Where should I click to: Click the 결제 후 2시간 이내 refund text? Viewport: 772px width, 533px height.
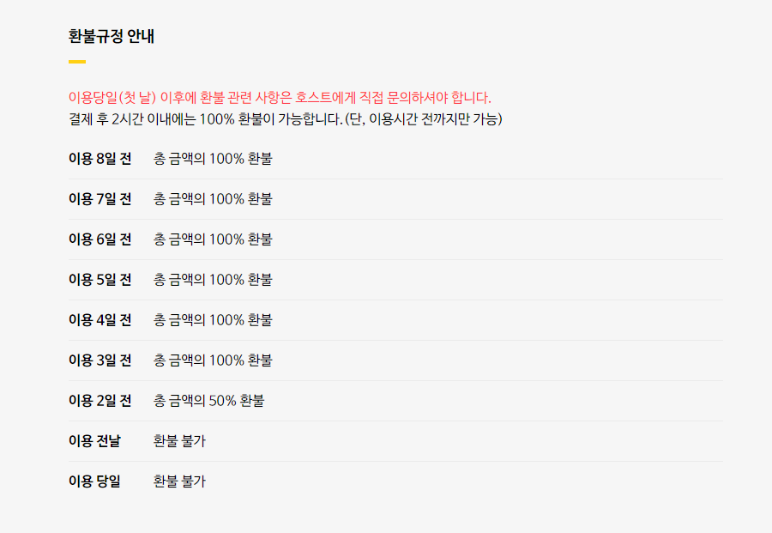[x=285, y=118]
